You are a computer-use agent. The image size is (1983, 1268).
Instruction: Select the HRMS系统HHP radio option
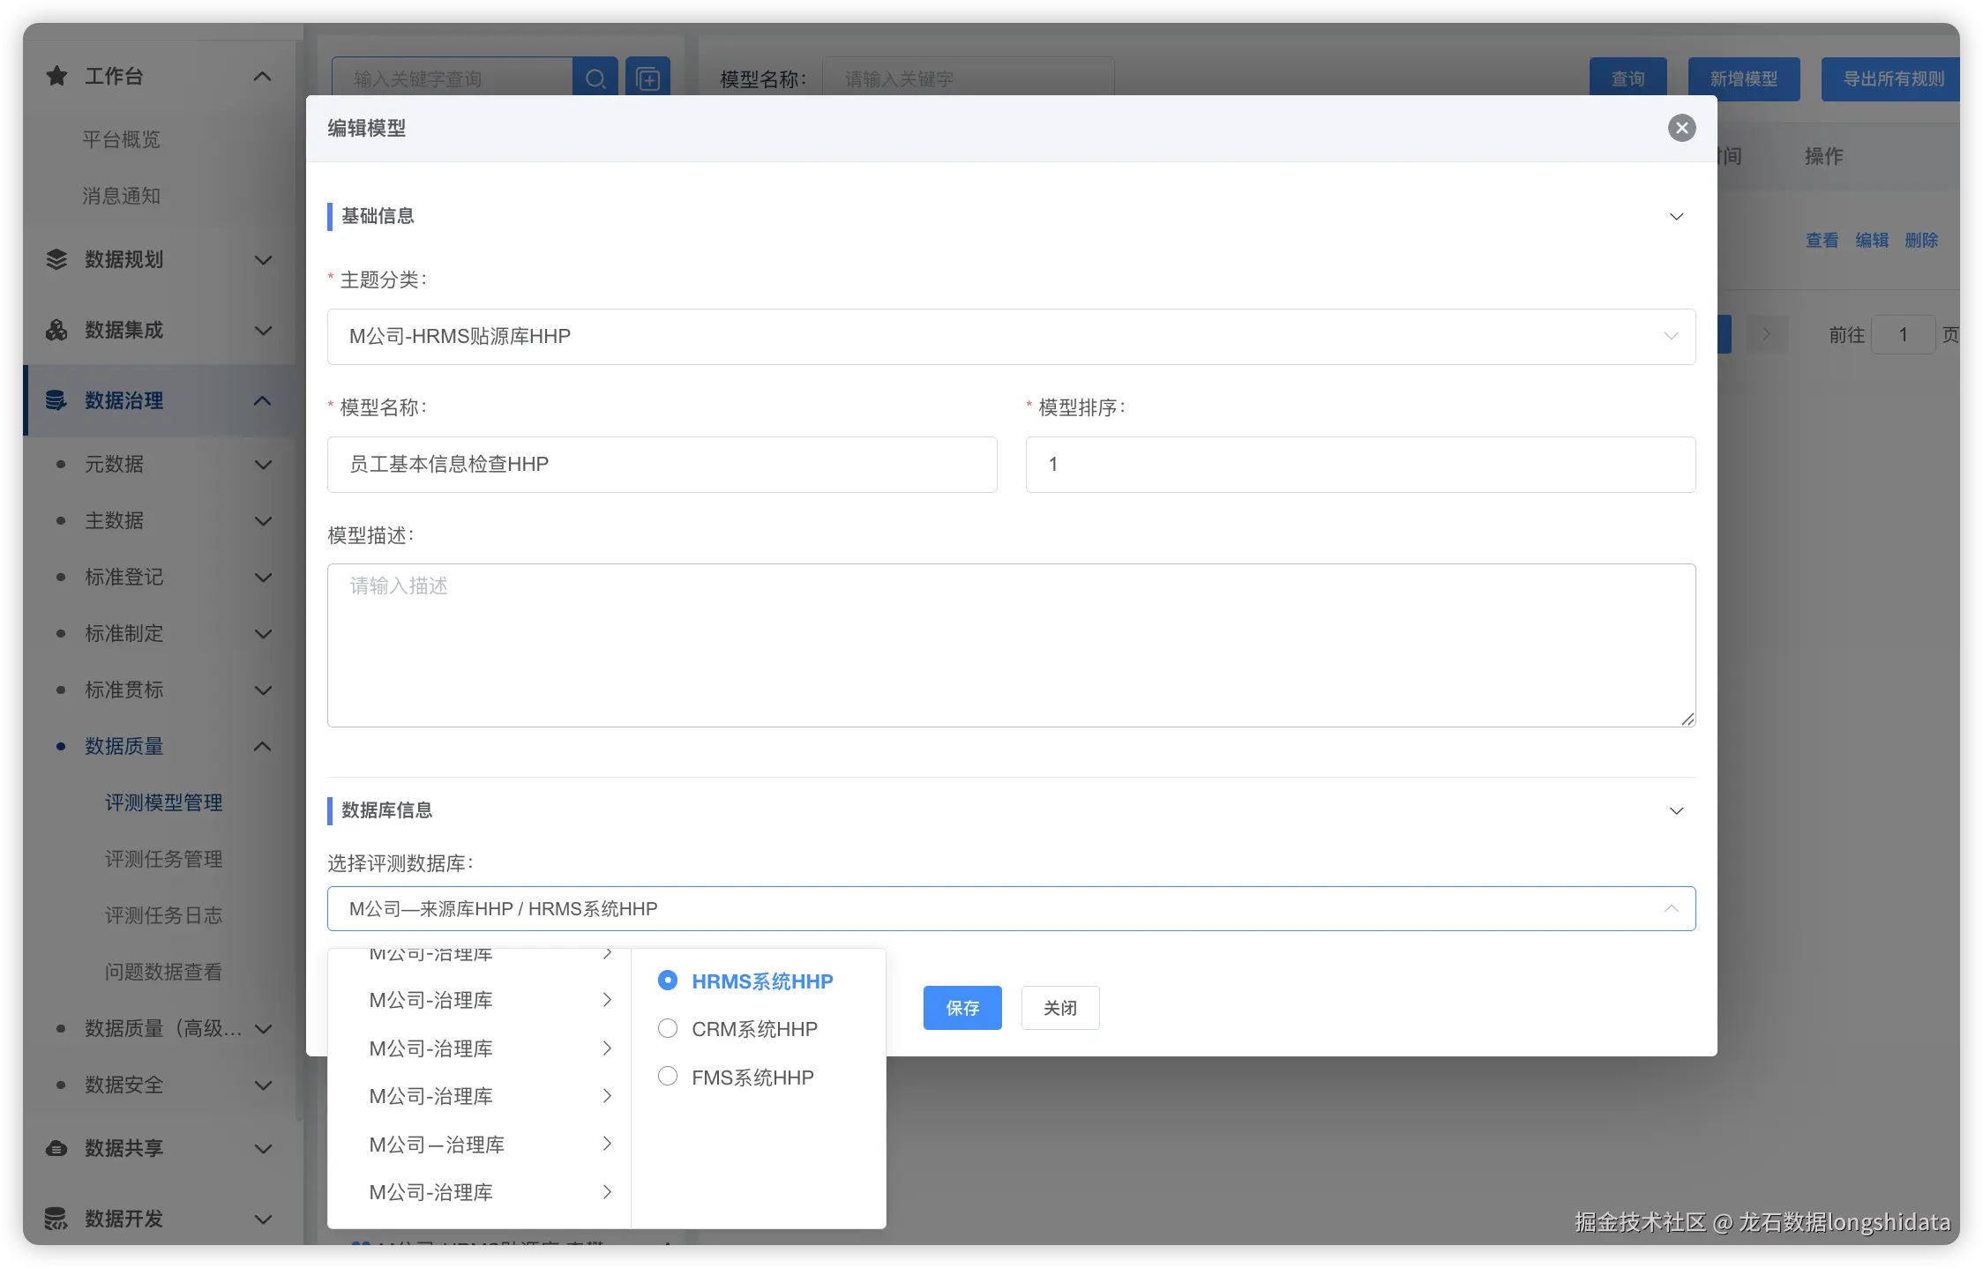pyautogui.click(x=668, y=981)
